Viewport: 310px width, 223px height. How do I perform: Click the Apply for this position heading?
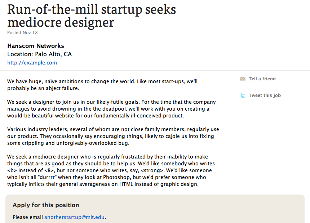[x=46, y=205]
